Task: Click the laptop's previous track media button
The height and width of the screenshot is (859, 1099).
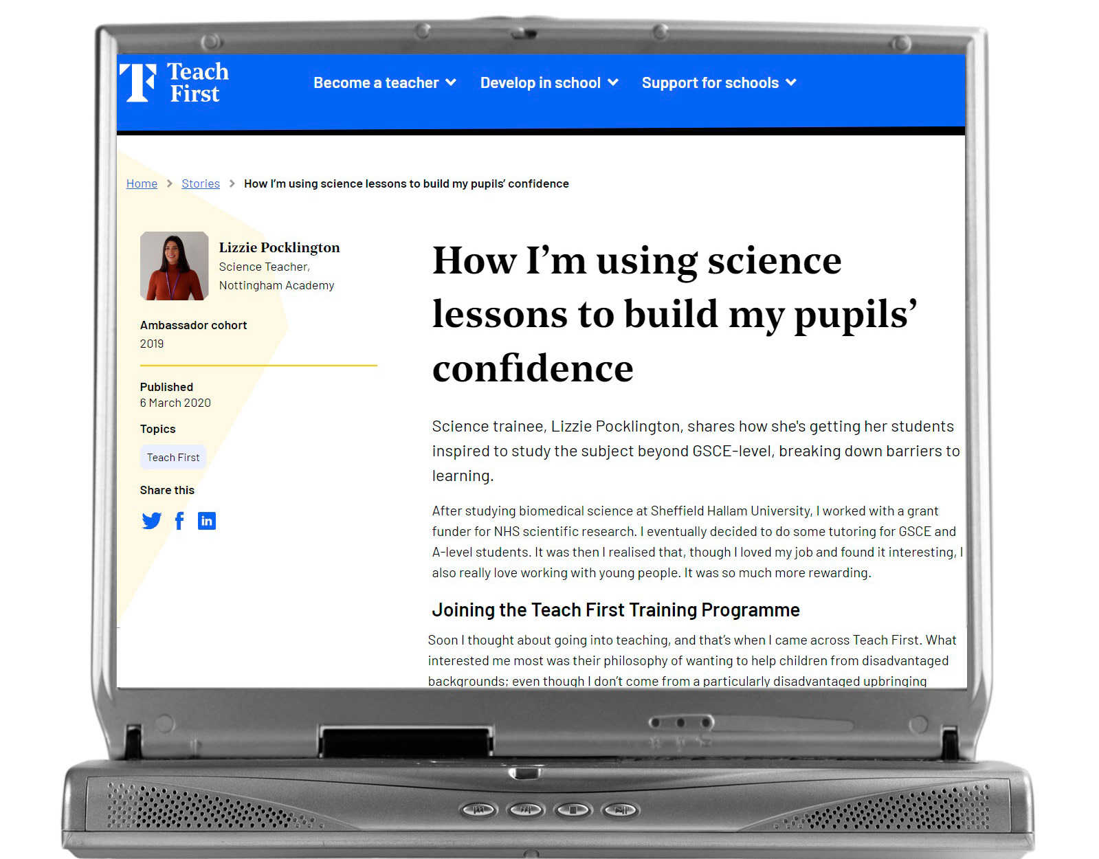Action: point(478,810)
